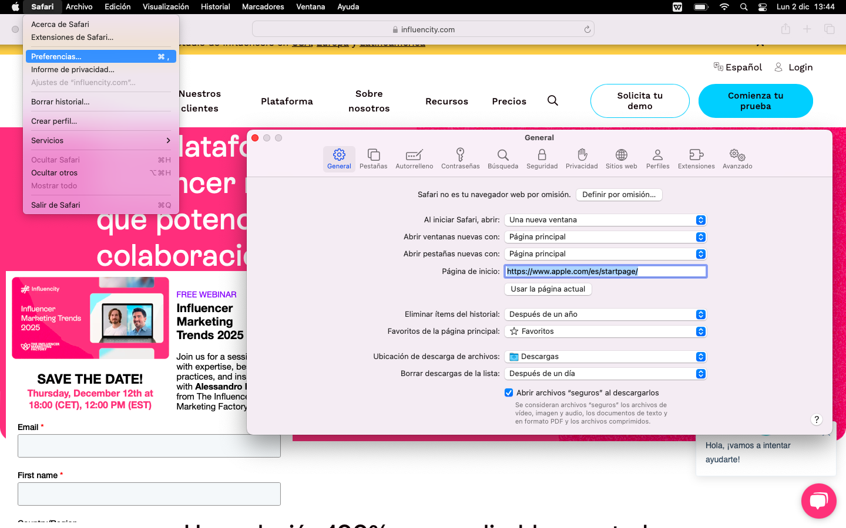Viewport: 846px width, 528px height.
Task: Expand Ubicación de descarga de archivos dropdown
Action: click(x=605, y=357)
